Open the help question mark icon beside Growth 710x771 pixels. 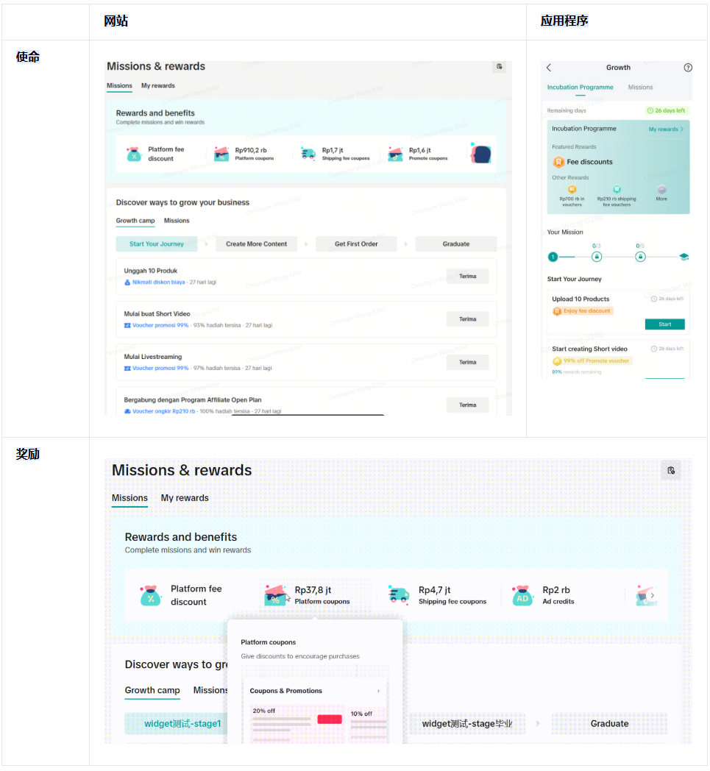[x=688, y=68]
